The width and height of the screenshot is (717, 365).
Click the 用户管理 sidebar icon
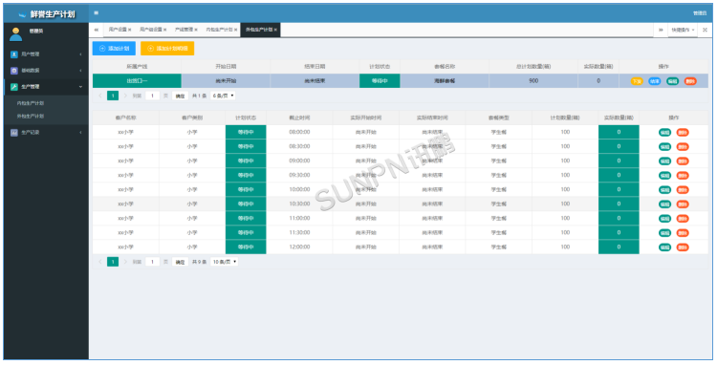point(14,54)
